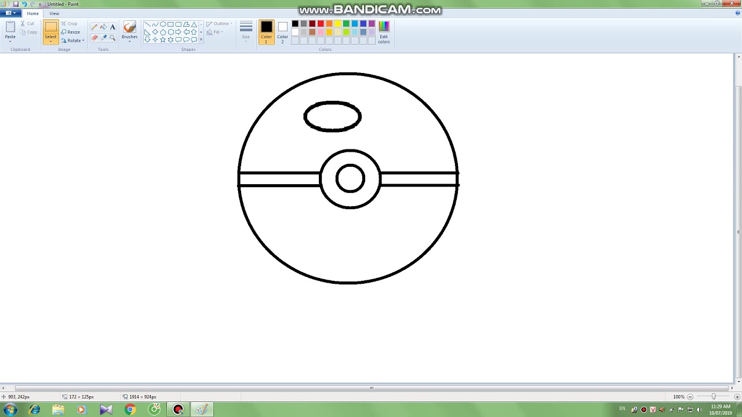Click the zoom out minus button
742x417 pixels.
pos(690,397)
